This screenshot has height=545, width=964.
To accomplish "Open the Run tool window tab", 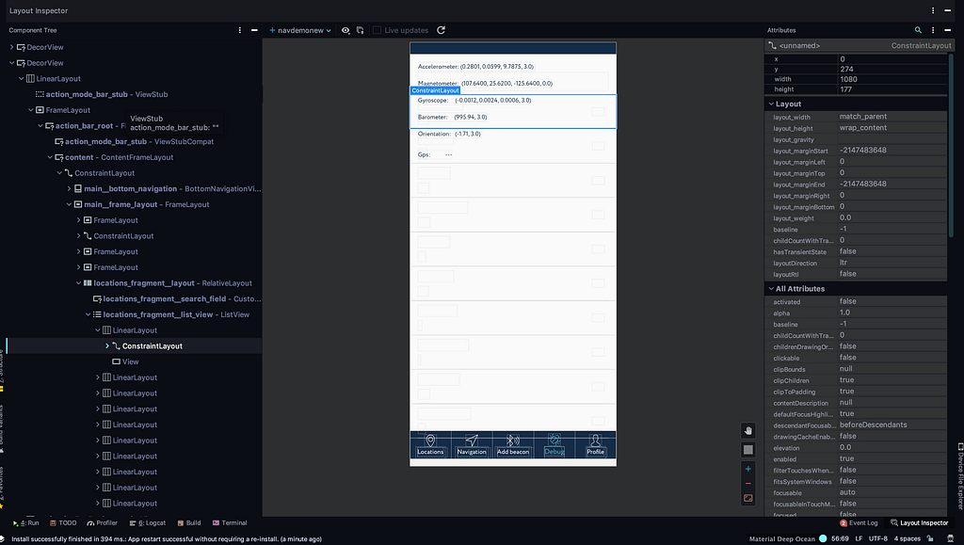I will pyautogui.click(x=25, y=523).
